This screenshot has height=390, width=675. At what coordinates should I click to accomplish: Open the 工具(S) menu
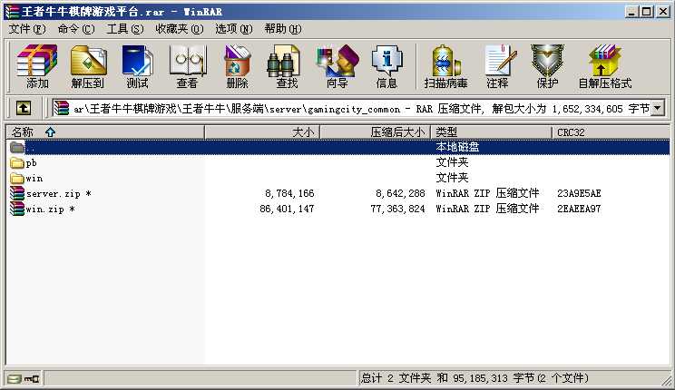click(x=125, y=29)
